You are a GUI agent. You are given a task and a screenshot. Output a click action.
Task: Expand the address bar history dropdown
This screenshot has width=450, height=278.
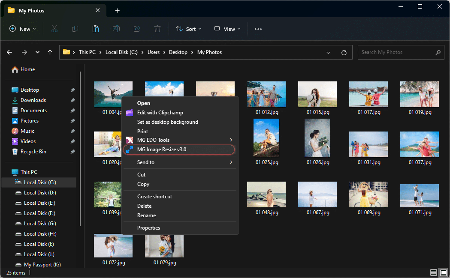pyautogui.click(x=328, y=52)
